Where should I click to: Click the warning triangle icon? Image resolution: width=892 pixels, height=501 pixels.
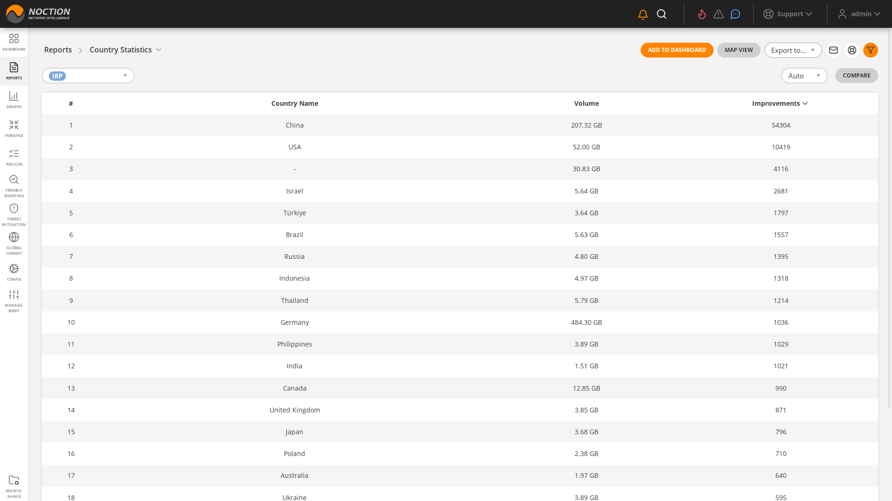click(x=719, y=14)
